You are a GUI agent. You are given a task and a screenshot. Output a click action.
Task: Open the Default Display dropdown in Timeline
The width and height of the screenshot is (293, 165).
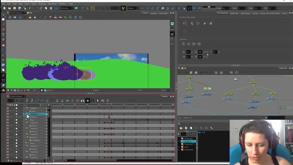tap(25, 96)
